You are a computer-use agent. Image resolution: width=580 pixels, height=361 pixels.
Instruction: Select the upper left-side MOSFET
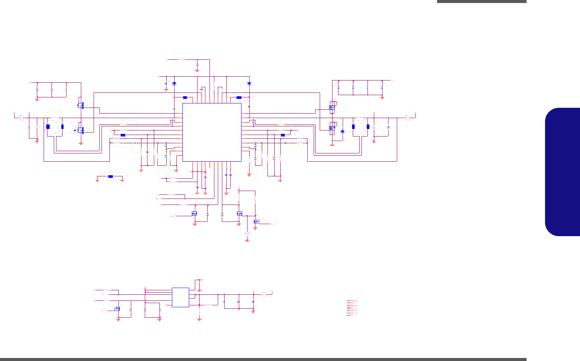80,105
